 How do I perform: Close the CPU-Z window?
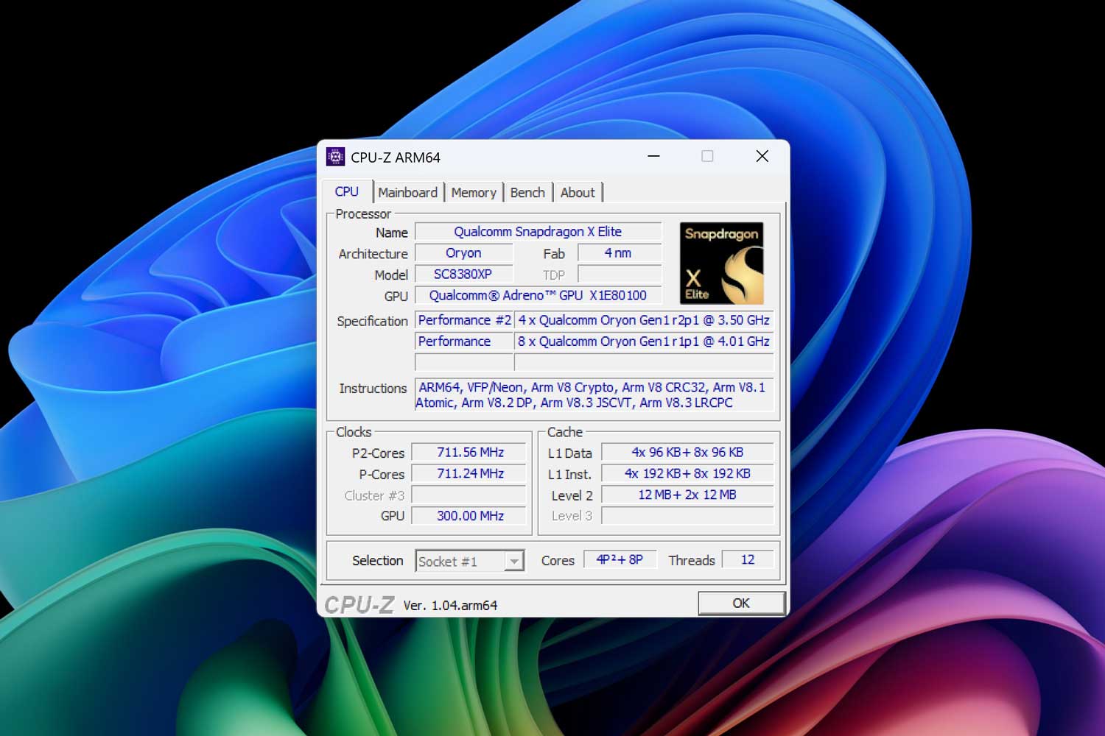pos(762,156)
